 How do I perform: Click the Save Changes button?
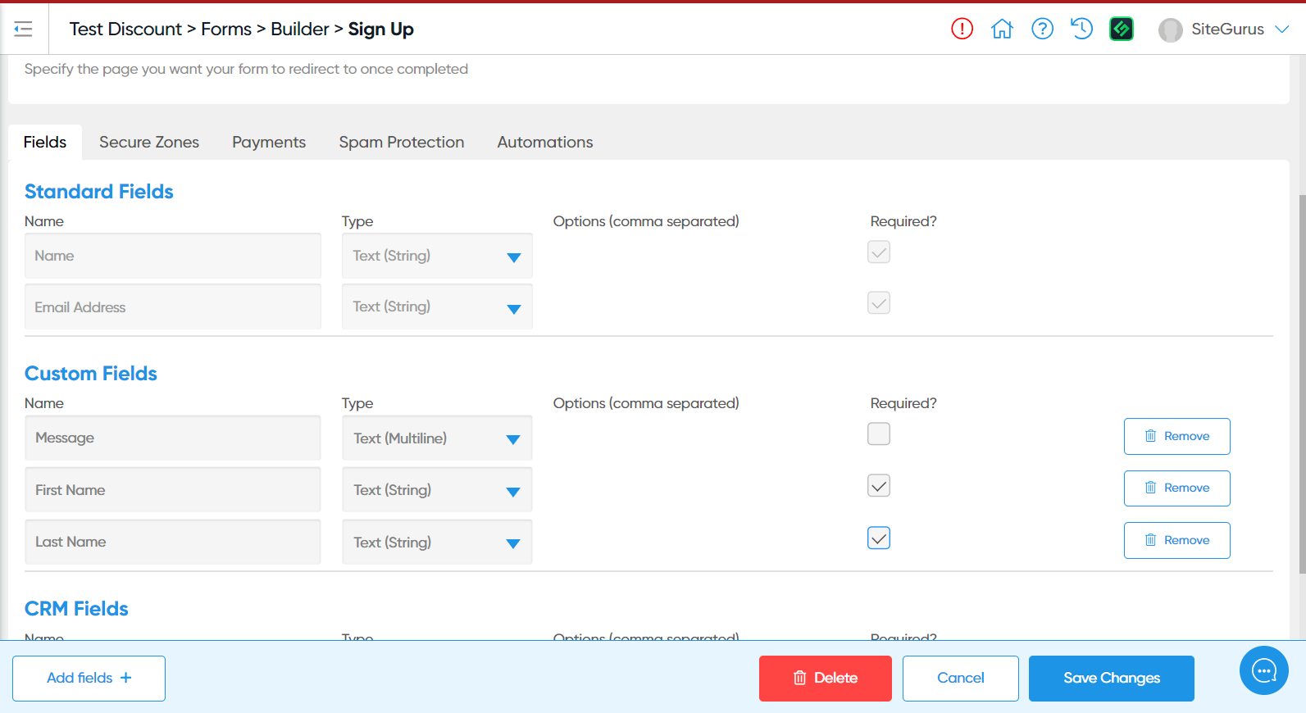(1111, 678)
